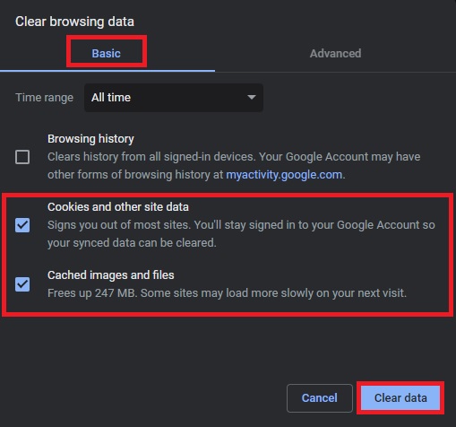
Task: Click the Cookies and other site data label
Action: 118,207
